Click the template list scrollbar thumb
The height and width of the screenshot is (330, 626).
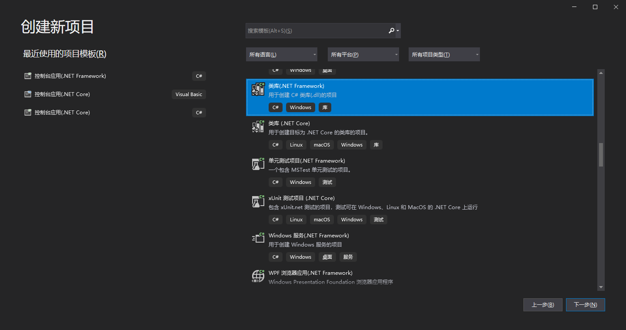[x=601, y=155]
